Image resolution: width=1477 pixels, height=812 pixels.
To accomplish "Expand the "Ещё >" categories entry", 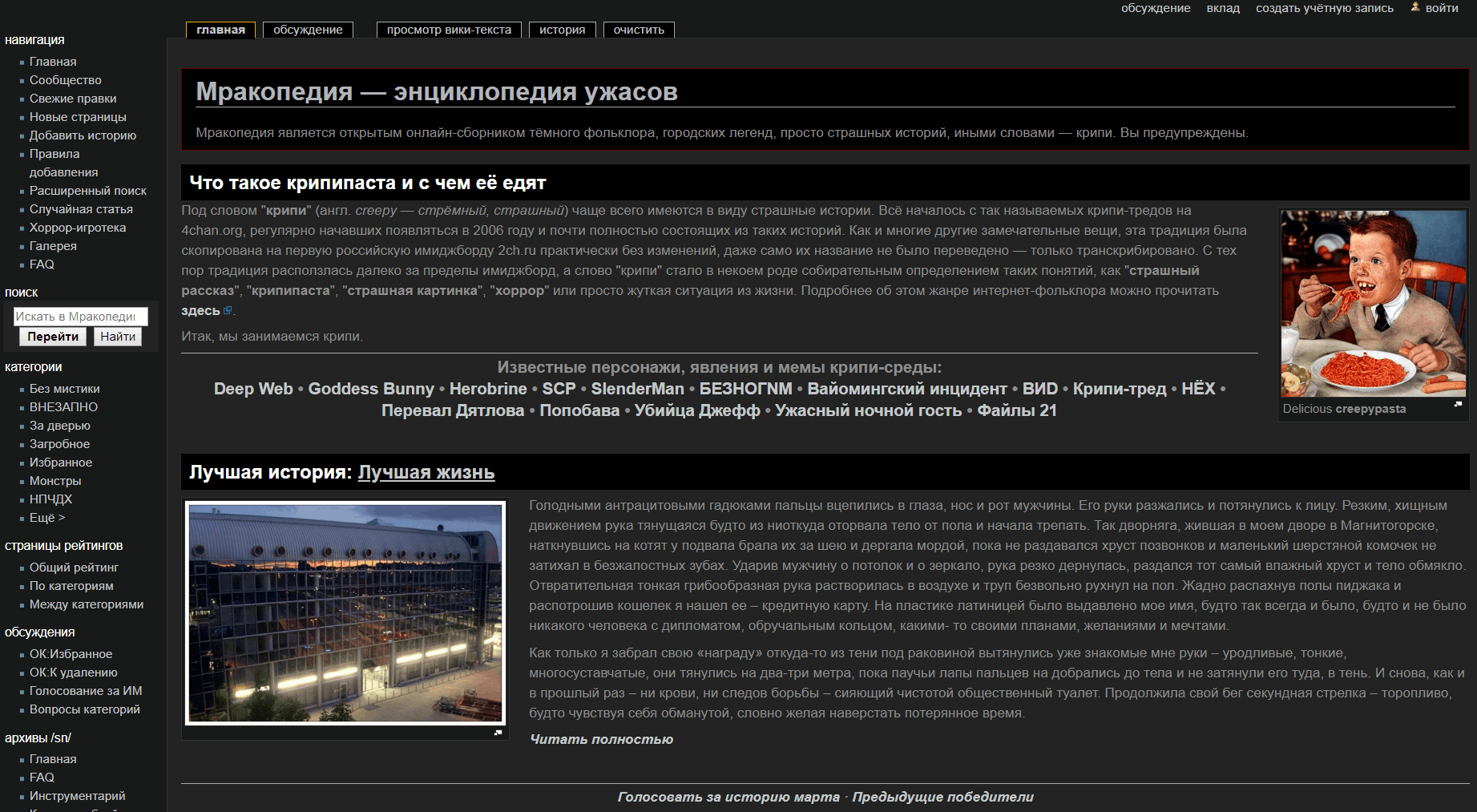I will click(47, 517).
